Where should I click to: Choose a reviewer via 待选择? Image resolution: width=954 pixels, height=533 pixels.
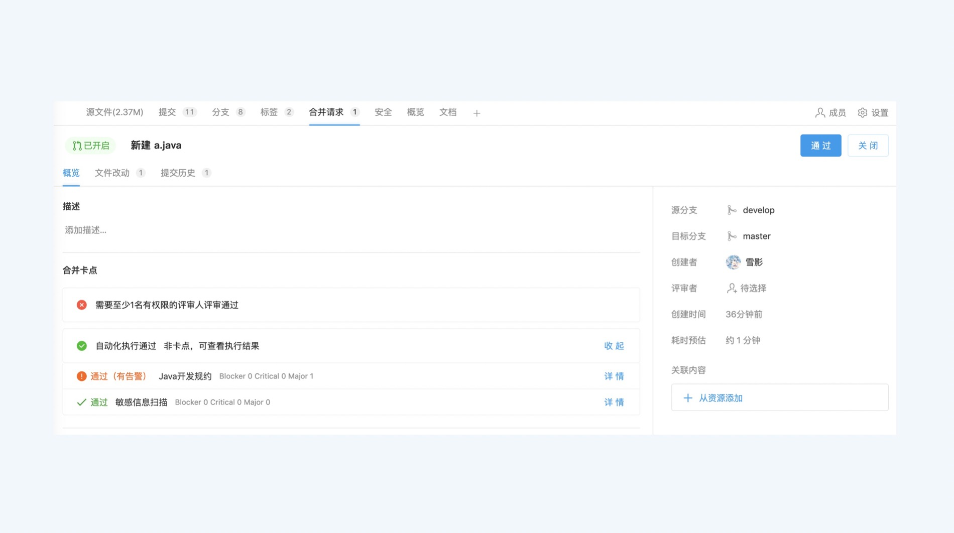(x=746, y=288)
